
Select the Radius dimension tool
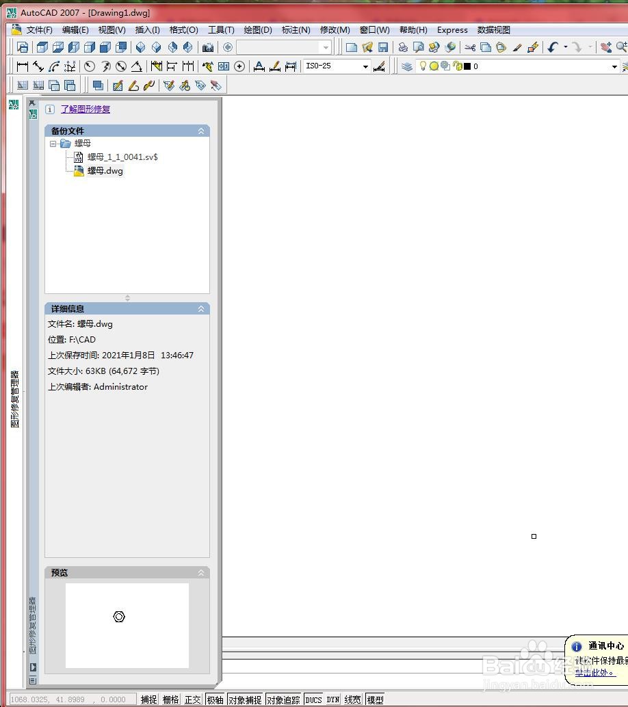pos(90,67)
